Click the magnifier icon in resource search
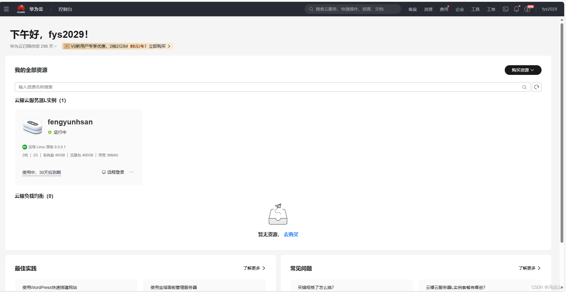This screenshot has width=566, height=292. click(524, 87)
